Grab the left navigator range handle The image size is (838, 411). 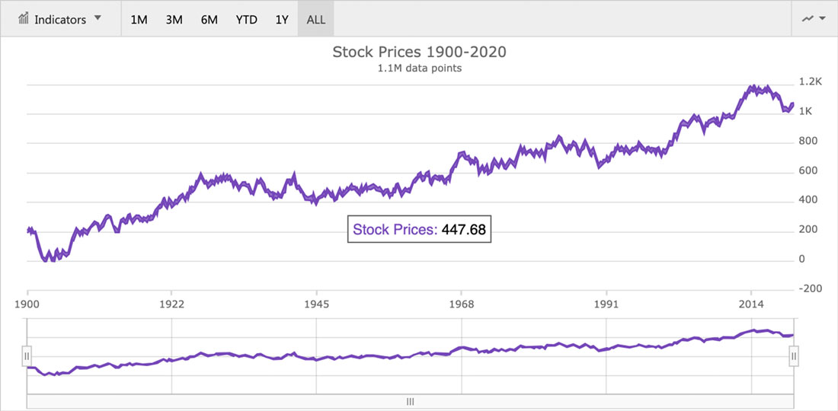click(27, 356)
